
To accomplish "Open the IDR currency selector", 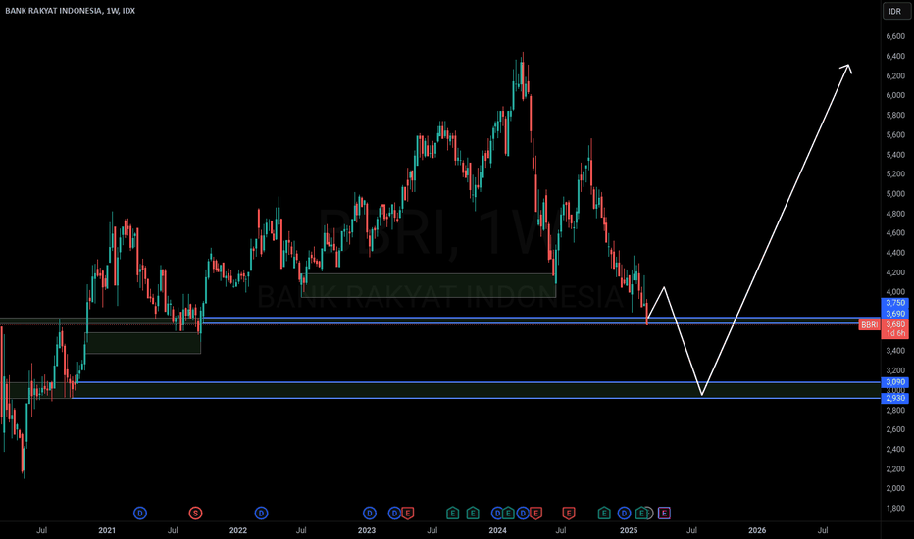I will 895,11.
